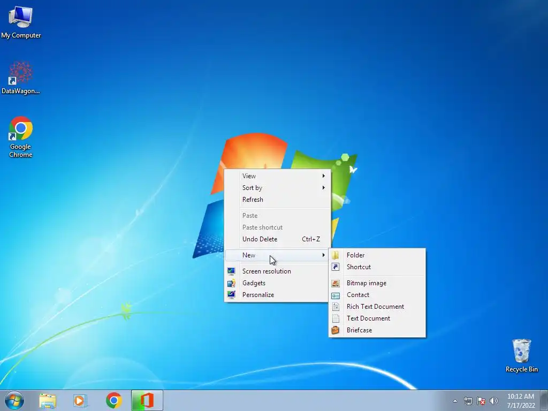The image size is (548, 411).
Task: Open Windows Explorer from the taskbar
Action: [48, 401]
